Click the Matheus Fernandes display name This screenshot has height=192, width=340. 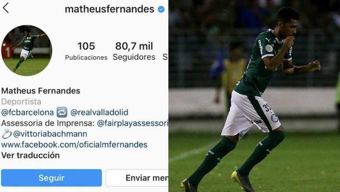[x=41, y=91]
